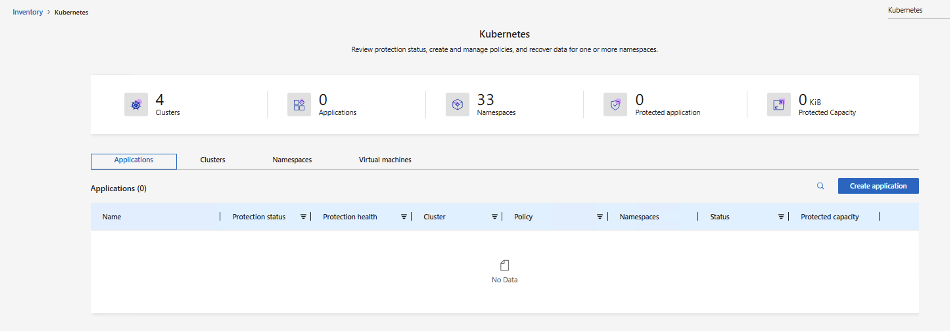The image size is (950, 331).
Task: Click the Cluster column header label
Action: pyautogui.click(x=435, y=217)
